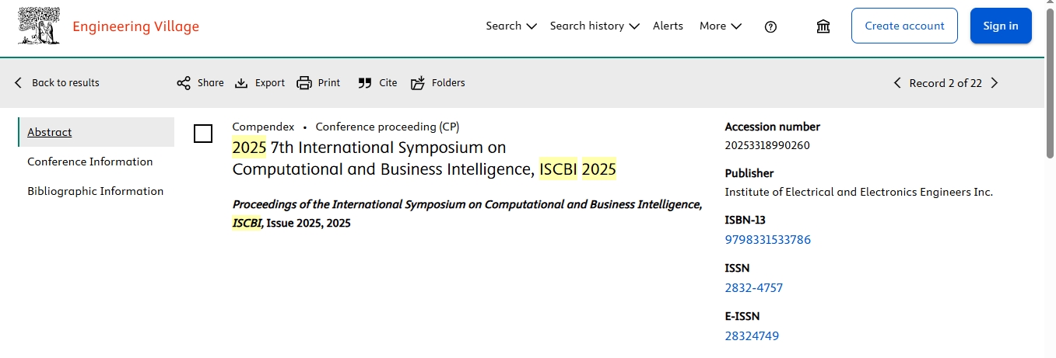Select the record checkbox

(203, 134)
